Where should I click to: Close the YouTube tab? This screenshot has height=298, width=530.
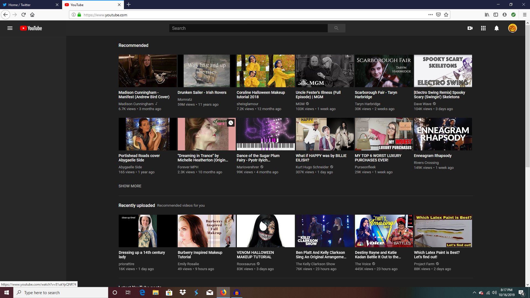119,5
